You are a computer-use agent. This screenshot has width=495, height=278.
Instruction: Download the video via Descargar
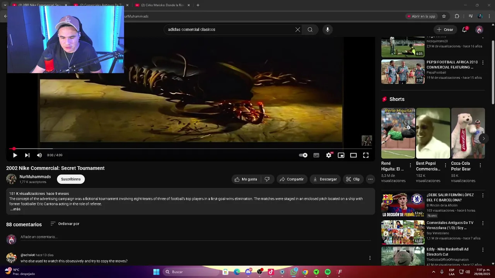click(325, 179)
